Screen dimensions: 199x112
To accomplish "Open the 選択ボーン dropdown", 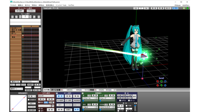I will 16,89.
